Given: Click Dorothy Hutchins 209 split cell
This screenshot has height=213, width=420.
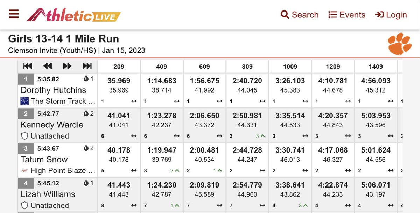Looking at the screenshot, I should click(x=119, y=90).
